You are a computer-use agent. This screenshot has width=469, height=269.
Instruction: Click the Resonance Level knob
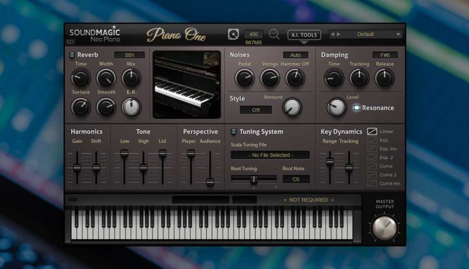pos(336,107)
